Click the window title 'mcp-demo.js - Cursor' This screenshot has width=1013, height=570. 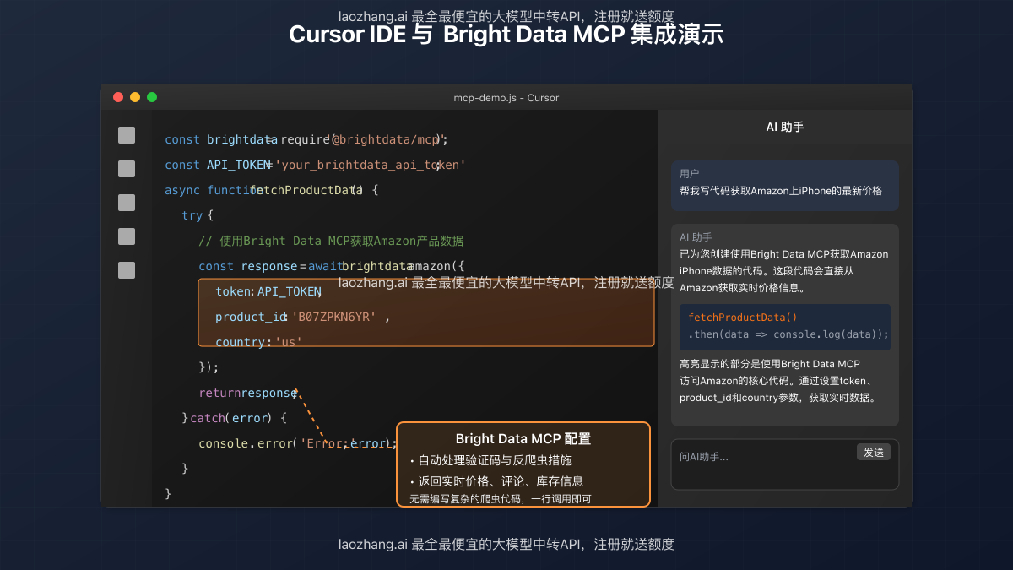tap(506, 97)
